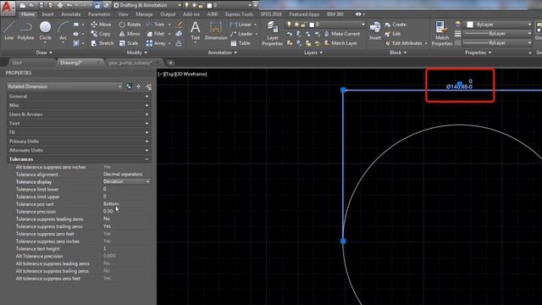Select the Scale tool
The height and width of the screenshot is (305, 542).
click(x=129, y=43)
